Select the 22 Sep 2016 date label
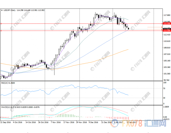This screenshot has height=133, width=171. pos(6,122)
